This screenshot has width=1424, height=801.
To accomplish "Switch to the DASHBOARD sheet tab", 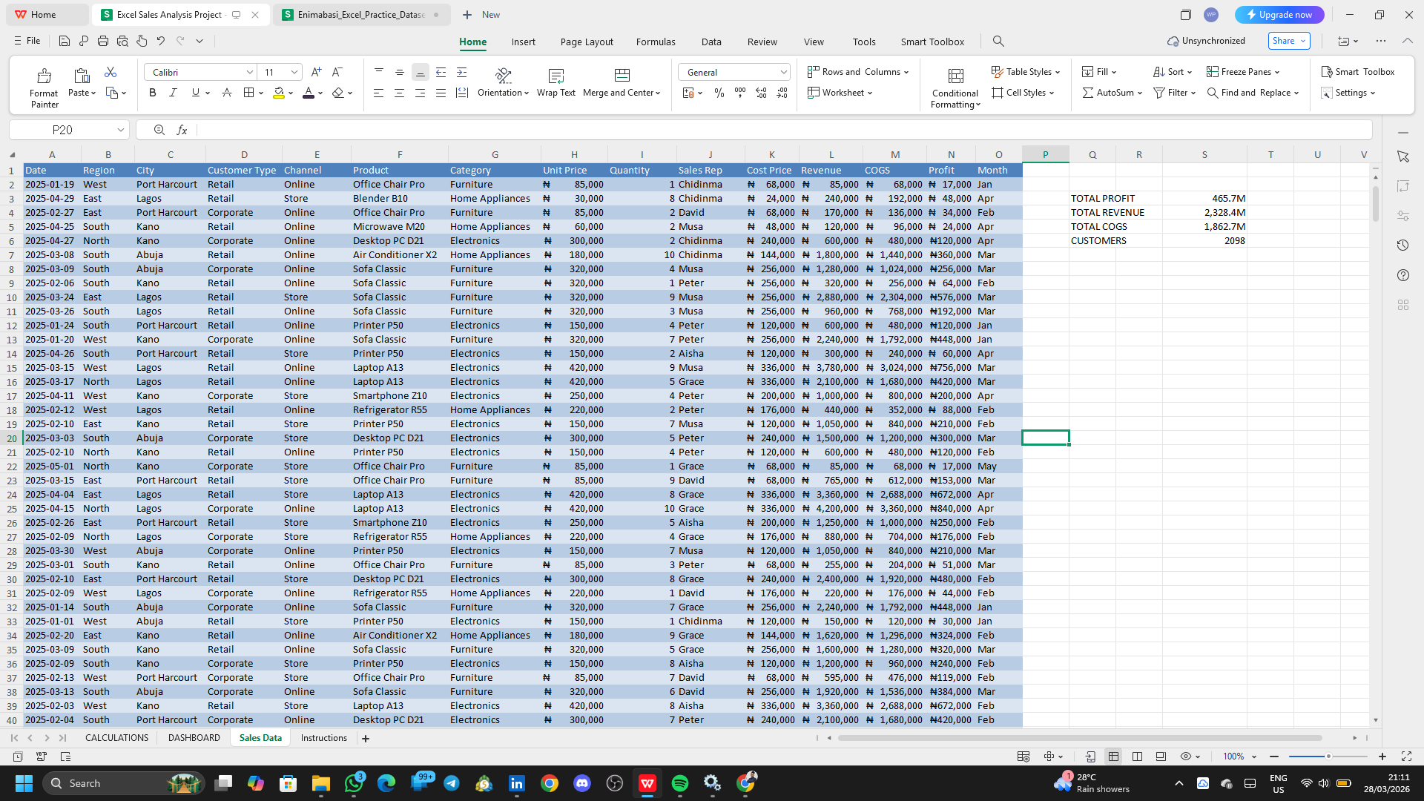I will tap(194, 738).
